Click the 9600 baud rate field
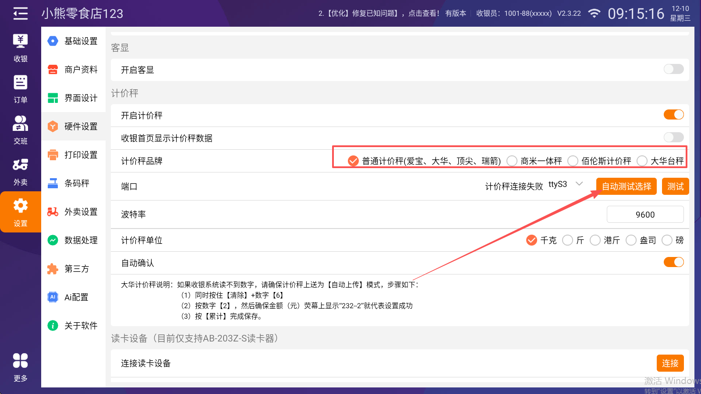This screenshot has width=701, height=394. (x=645, y=215)
